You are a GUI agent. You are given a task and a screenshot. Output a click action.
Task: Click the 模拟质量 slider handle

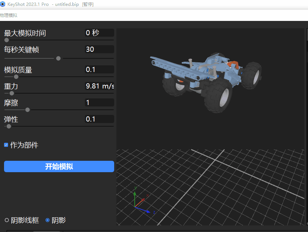pyautogui.click(x=16, y=77)
